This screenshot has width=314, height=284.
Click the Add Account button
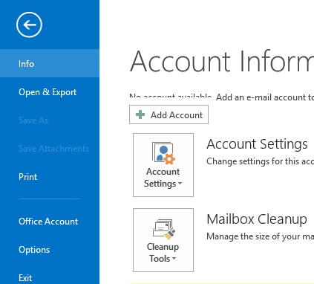coord(169,114)
